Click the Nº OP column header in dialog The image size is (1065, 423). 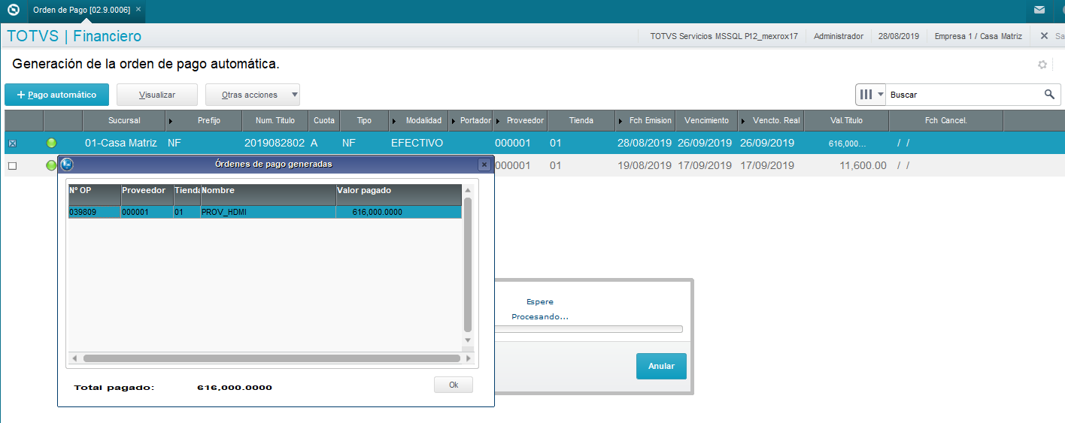pos(94,195)
